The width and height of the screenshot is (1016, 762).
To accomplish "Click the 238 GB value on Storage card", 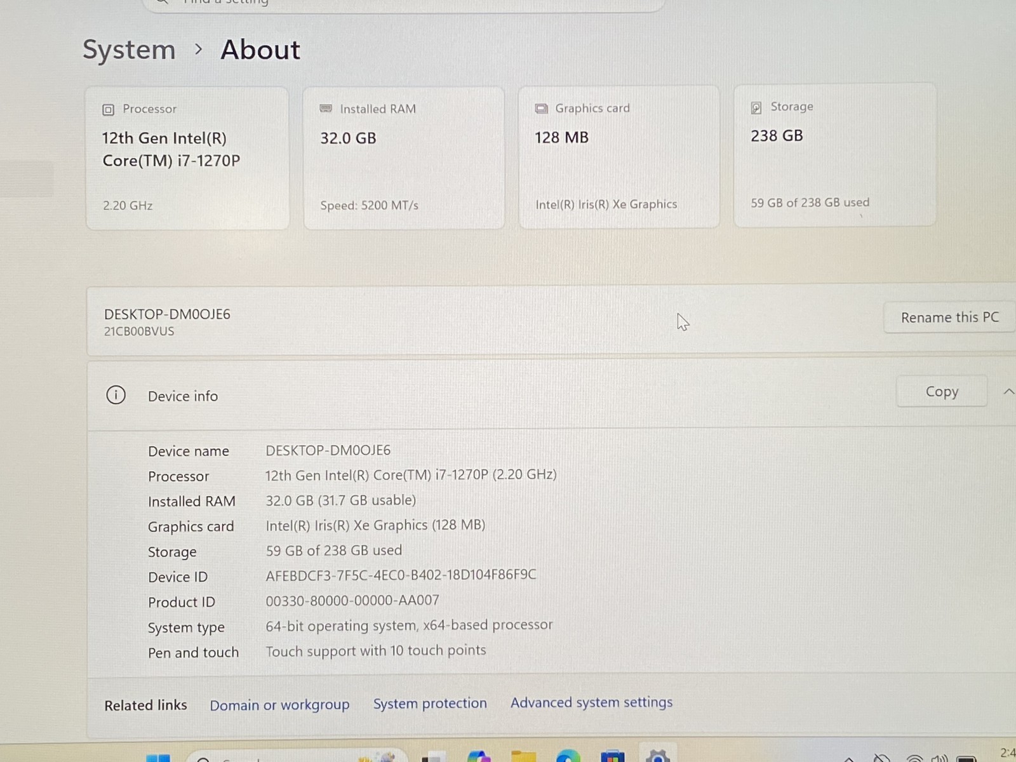I will (x=777, y=136).
